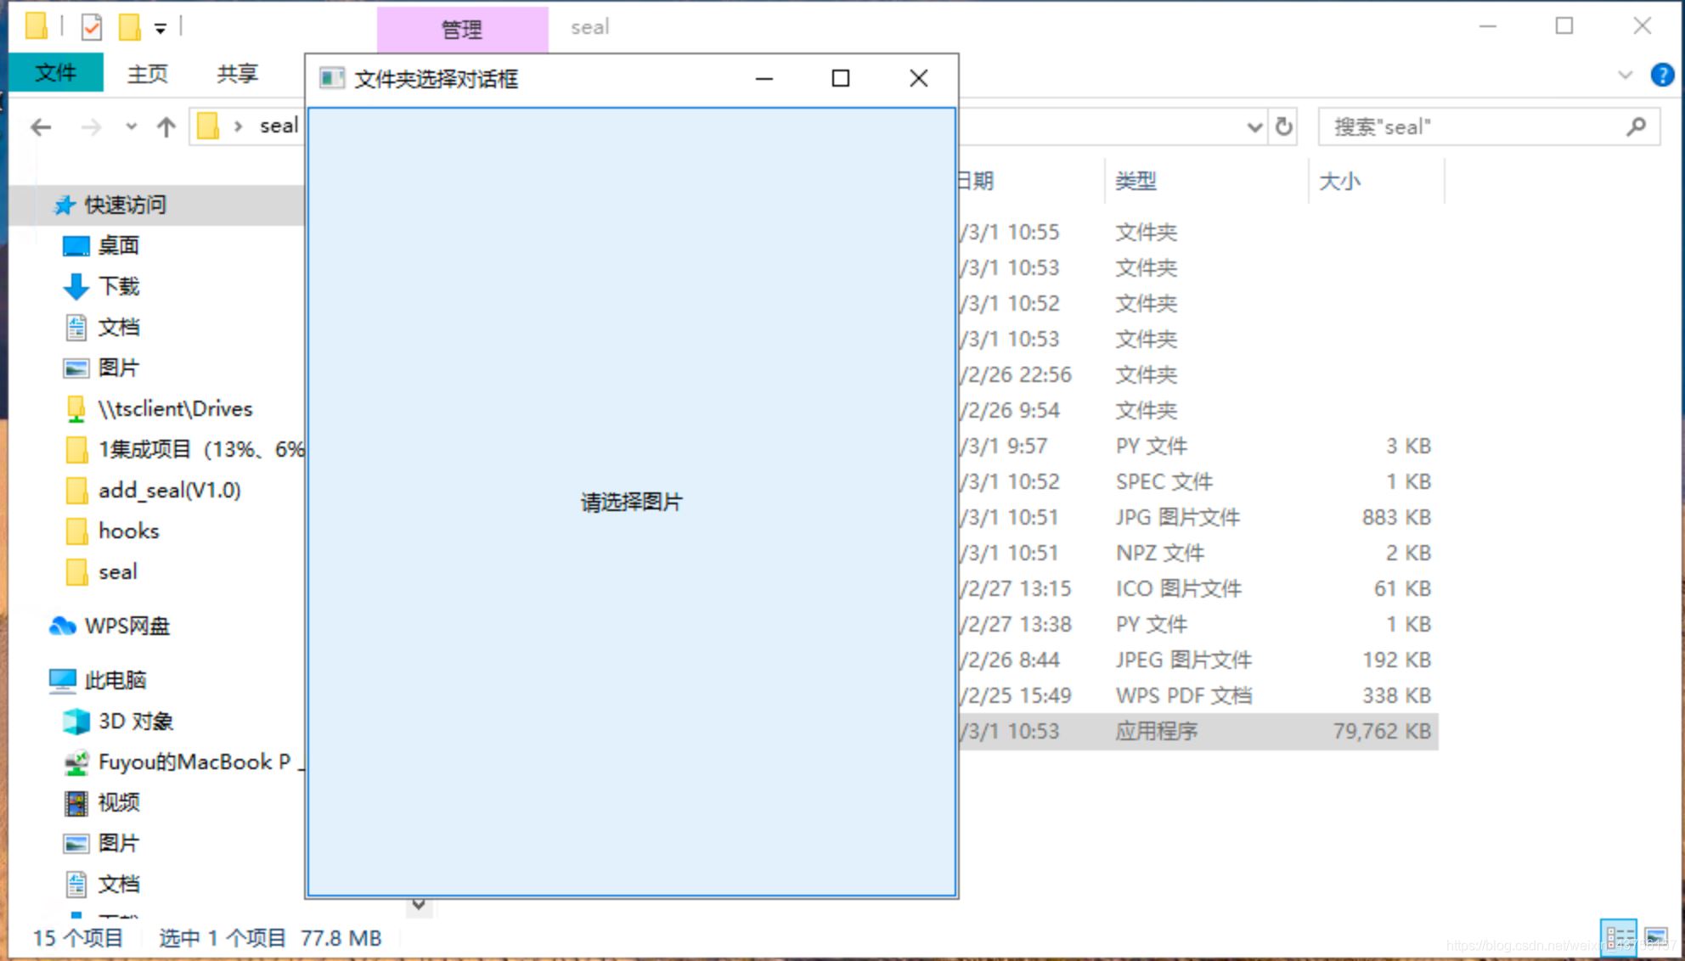The width and height of the screenshot is (1685, 961).
Task: Select the seal folder in the sidebar
Action: pyautogui.click(x=118, y=571)
